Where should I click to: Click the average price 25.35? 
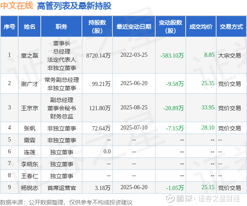click(208, 83)
